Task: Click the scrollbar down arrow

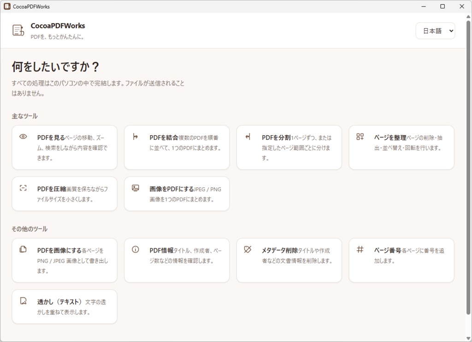Action: tap(468, 338)
